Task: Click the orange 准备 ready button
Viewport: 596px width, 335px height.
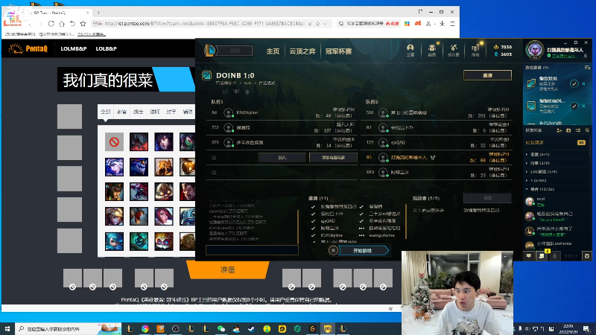Action: click(x=228, y=269)
